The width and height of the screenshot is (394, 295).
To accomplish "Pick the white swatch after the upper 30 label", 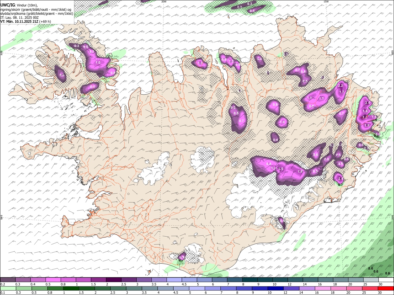I will click(x=386, y=280).
